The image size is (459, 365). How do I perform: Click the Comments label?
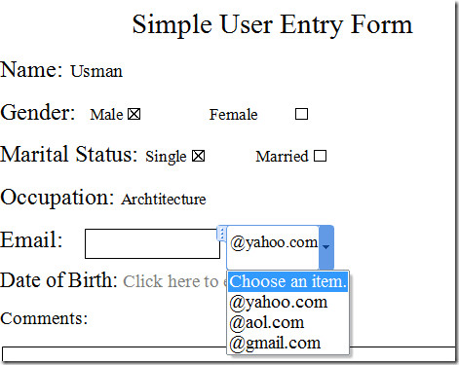click(44, 318)
